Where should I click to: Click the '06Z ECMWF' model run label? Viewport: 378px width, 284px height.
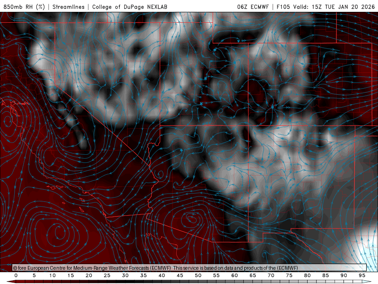tap(253, 7)
